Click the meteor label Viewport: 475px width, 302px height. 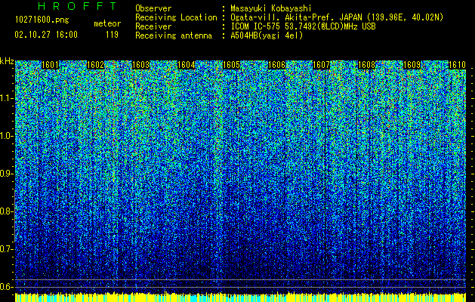coord(107,23)
